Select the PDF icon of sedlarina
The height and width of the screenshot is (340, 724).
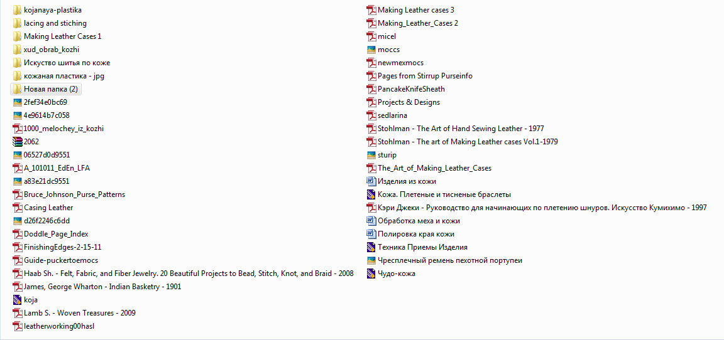[371, 115]
